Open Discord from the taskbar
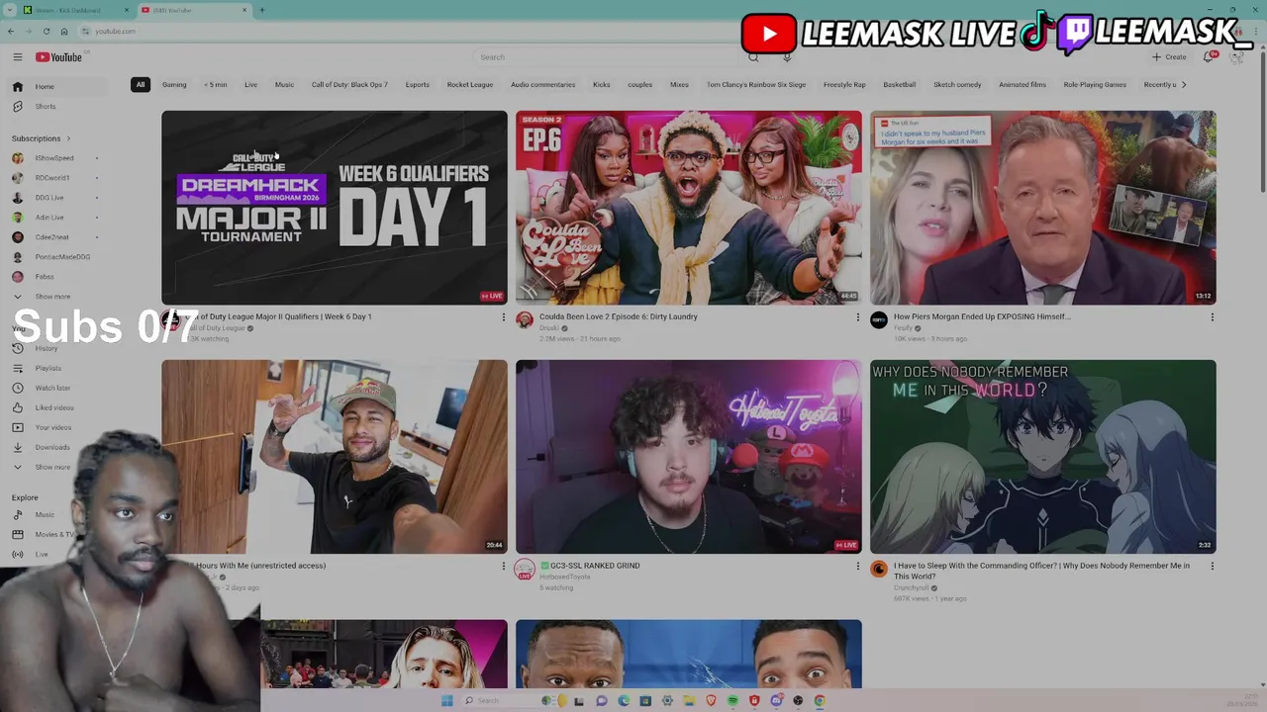Image resolution: width=1267 pixels, height=712 pixels. coord(776,700)
